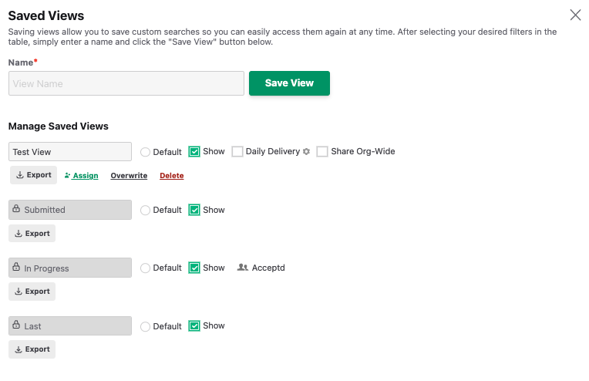Select Default radio for Last view
Viewport: 589px width, 381px height.
pyautogui.click(x=146, y=326)
